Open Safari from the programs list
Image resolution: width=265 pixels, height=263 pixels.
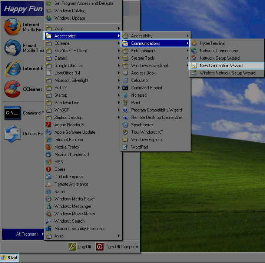[x=59, y=192]
